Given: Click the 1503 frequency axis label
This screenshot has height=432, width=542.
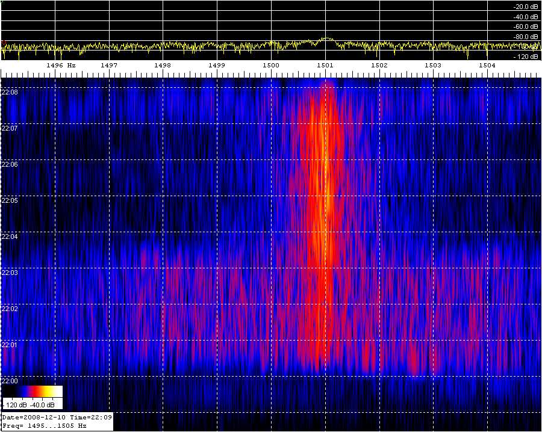Looking at the screenshot, I should (x=433, y=65).
